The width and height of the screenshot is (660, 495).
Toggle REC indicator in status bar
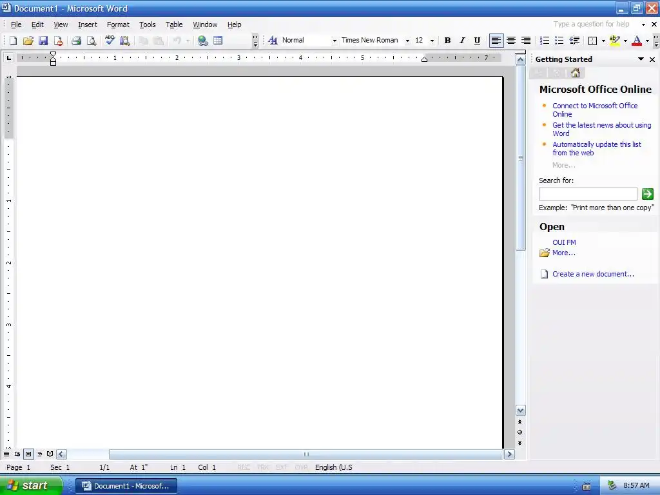point(244,467)
